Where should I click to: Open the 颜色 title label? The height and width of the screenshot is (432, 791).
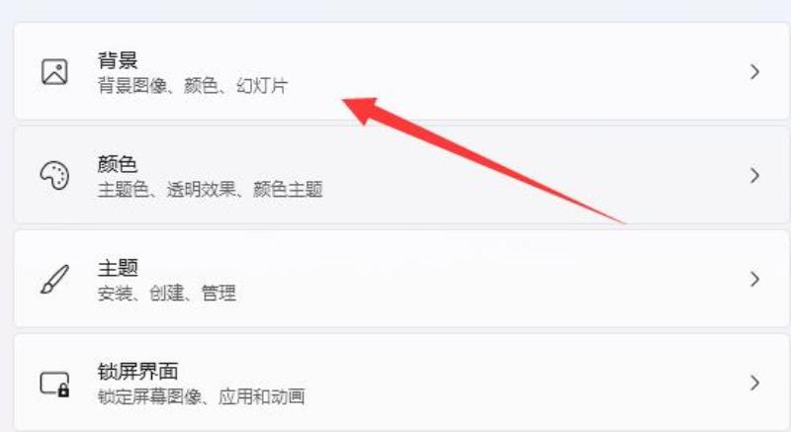(x=118, y=164)
